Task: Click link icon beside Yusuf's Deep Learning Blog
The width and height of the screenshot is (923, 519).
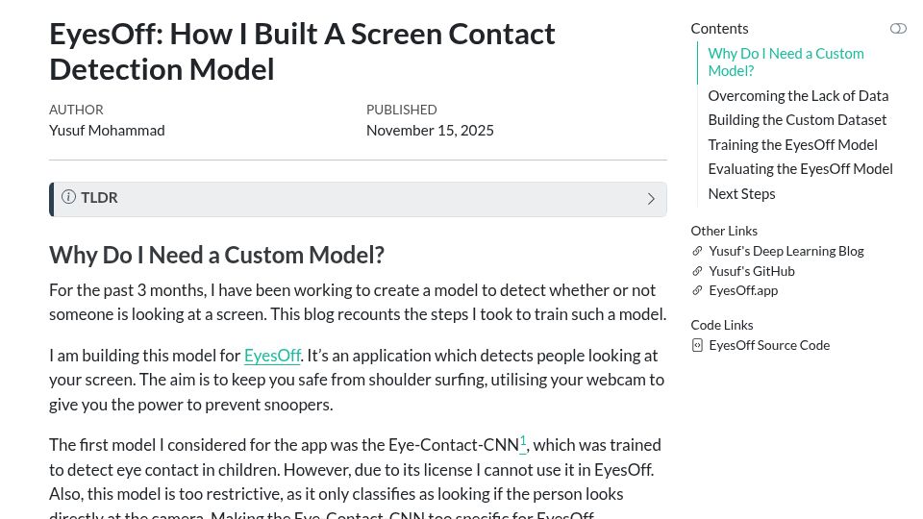Action: (697, 251)
